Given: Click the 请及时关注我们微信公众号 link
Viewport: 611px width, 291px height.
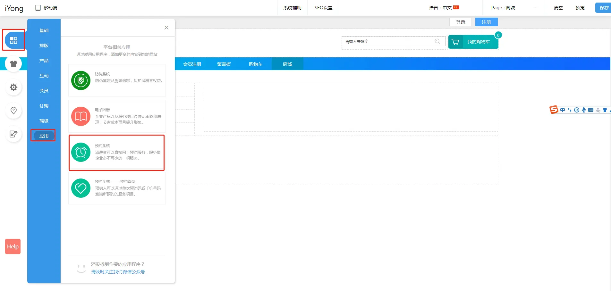Looking at the screenshot, I should (118, 272).
